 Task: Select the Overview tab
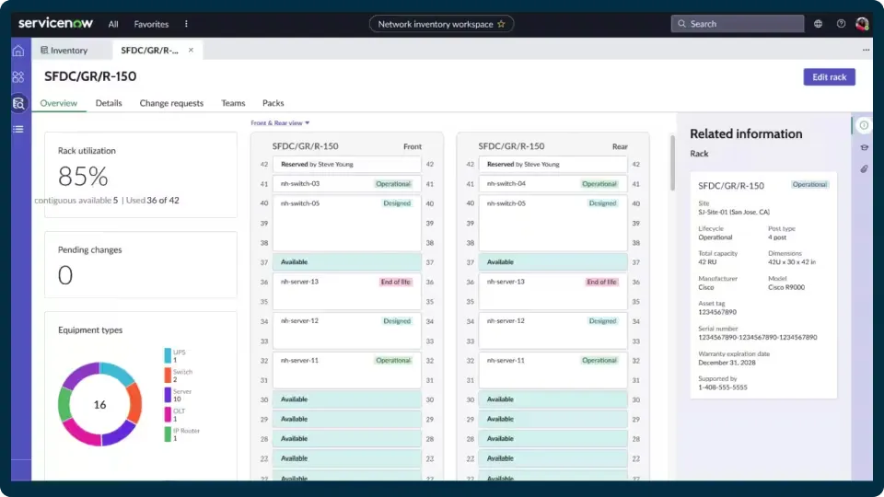click(x=59, y=103)
